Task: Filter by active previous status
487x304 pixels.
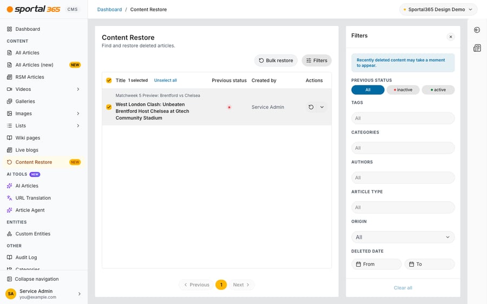Action: [438, 90]
